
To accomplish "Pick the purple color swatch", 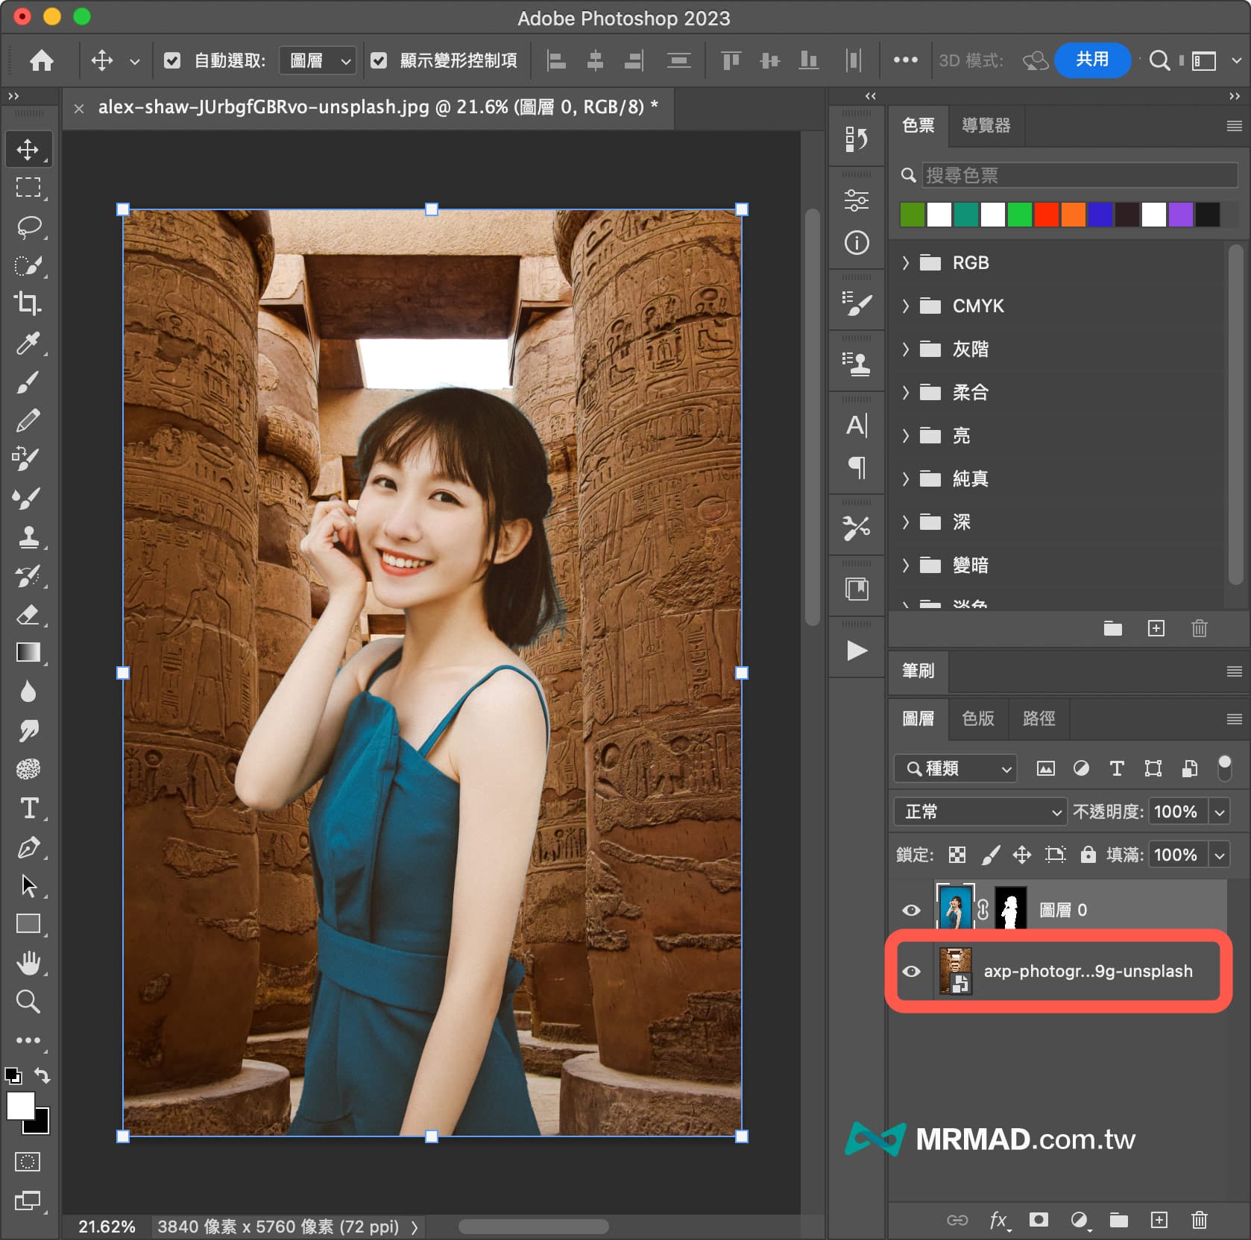I will [x=1180, y=215].
